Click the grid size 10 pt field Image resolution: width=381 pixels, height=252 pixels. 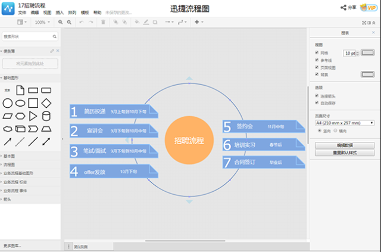tap(349, 53)
